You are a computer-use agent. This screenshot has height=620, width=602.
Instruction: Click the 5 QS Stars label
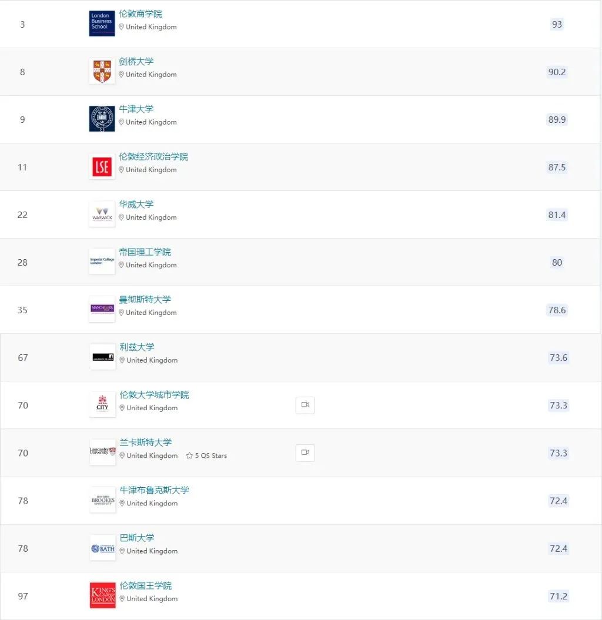pyautogui.click(x=206, y=455)
